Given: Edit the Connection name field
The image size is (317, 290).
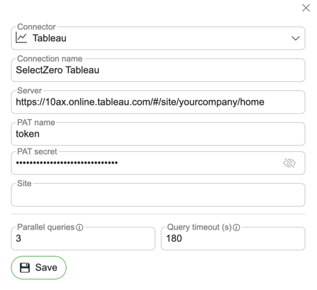Looking at the screenshot, I should (x=158, y=70).
